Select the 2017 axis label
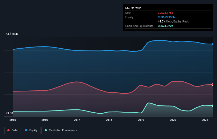217x139 pixels. [x=77, y=120]
